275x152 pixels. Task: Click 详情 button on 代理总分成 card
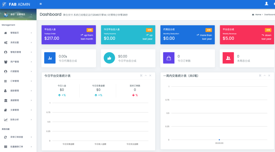(x=208, y=30)
